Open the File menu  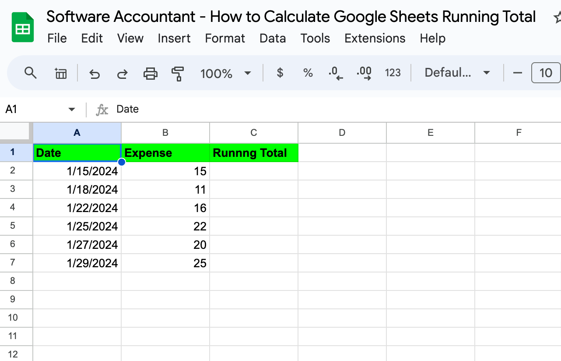click(57, 39)
